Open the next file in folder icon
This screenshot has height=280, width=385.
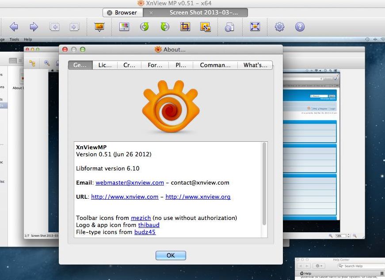point(74,26)
